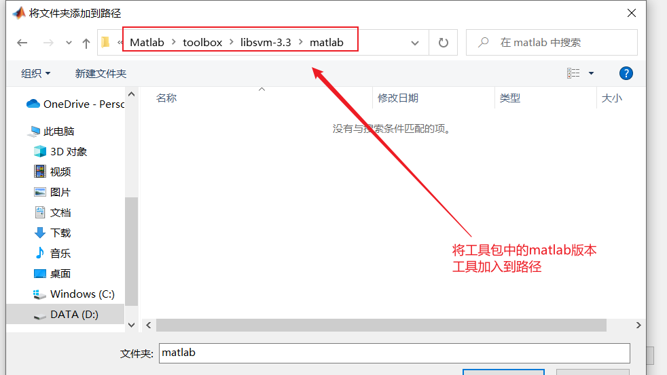Select 此电脑 in navigation pane
Image resolution: width=667 pixels, height=375 pixels.
51,132
